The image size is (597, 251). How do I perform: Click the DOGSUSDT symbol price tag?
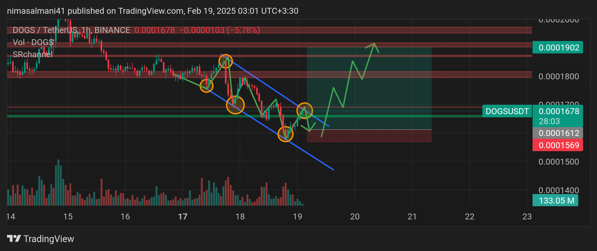pos(507,111)
